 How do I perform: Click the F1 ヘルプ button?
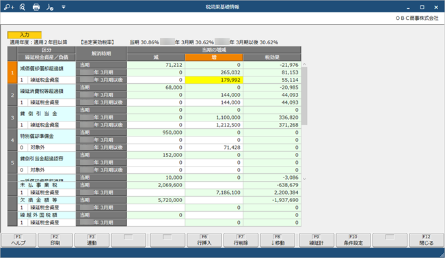click(x=18, y=240)
